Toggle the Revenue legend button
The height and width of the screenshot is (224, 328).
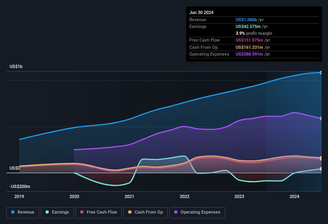[23, 212]
